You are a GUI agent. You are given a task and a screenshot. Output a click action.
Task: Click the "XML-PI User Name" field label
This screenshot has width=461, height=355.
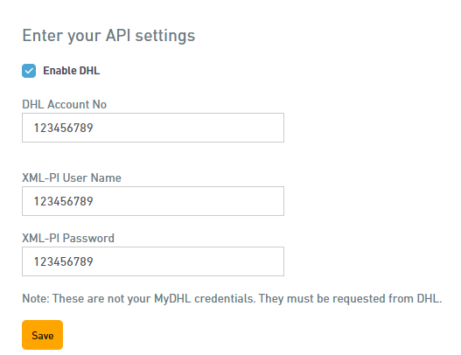[x=72, y=177]
